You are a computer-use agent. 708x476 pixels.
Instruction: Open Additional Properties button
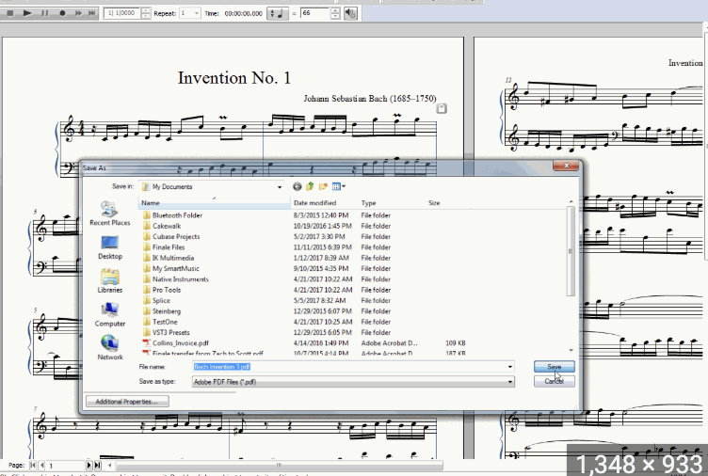tap(127, 401)
